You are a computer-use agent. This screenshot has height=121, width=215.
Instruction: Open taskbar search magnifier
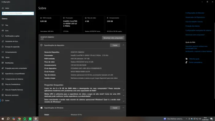click(x=8, y=119)
